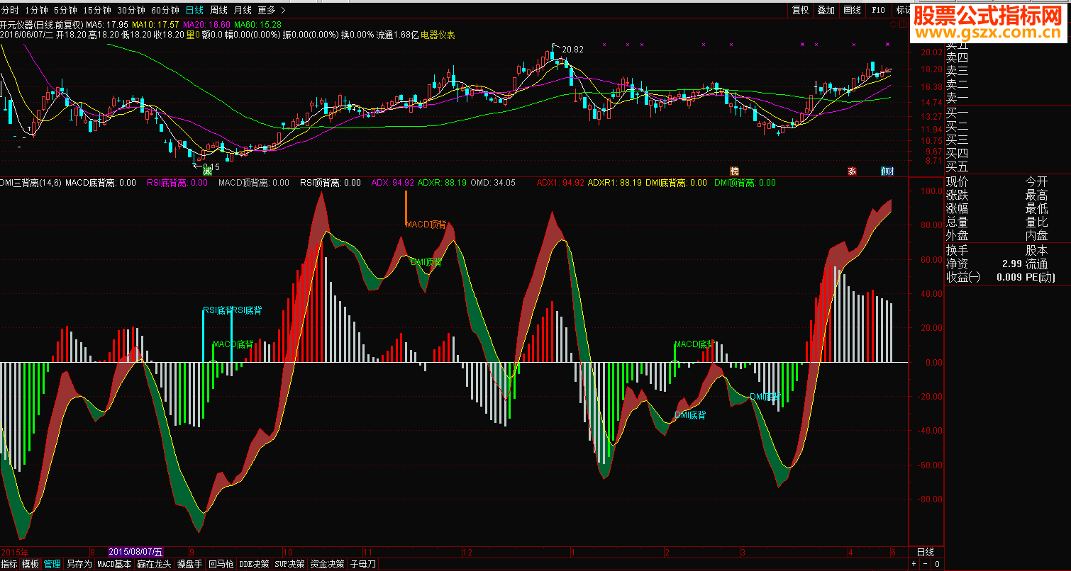Click the 另存为 save-as option
The image size is (1071, 571).
tap(79, 565)
